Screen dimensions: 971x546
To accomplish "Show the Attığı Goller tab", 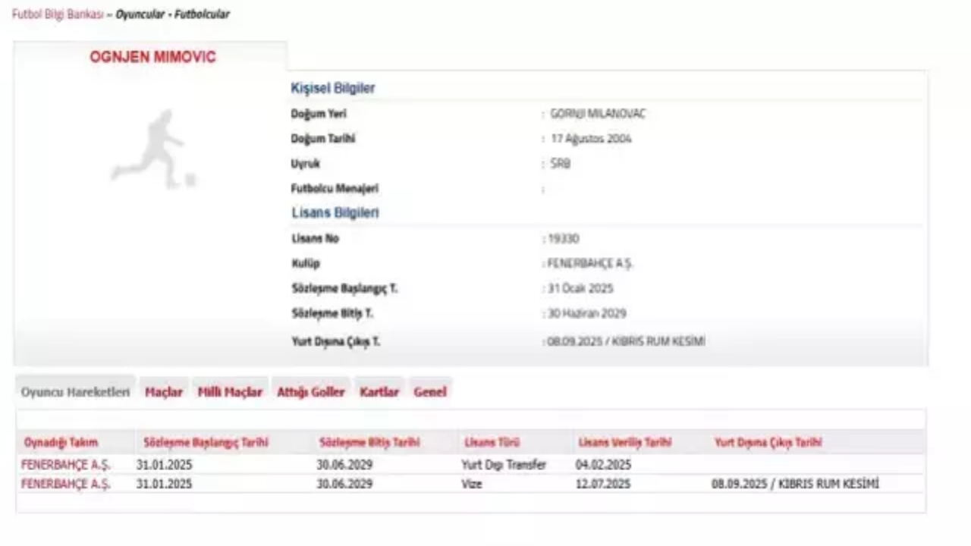I will (311, 392).
